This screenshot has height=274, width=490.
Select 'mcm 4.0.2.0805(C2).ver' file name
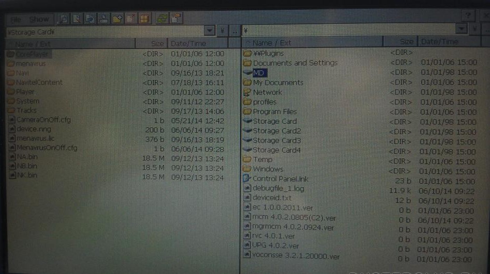294,218
